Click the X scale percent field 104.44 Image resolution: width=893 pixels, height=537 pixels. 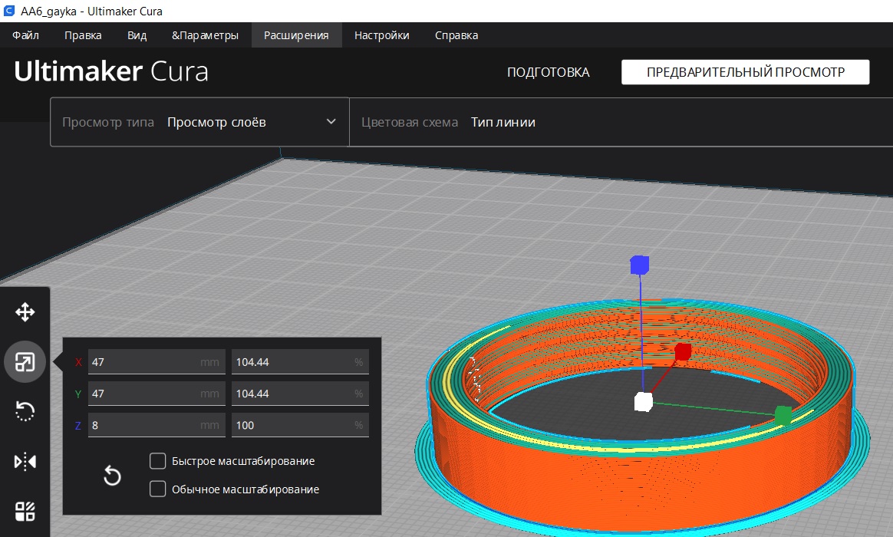(300, 362)
